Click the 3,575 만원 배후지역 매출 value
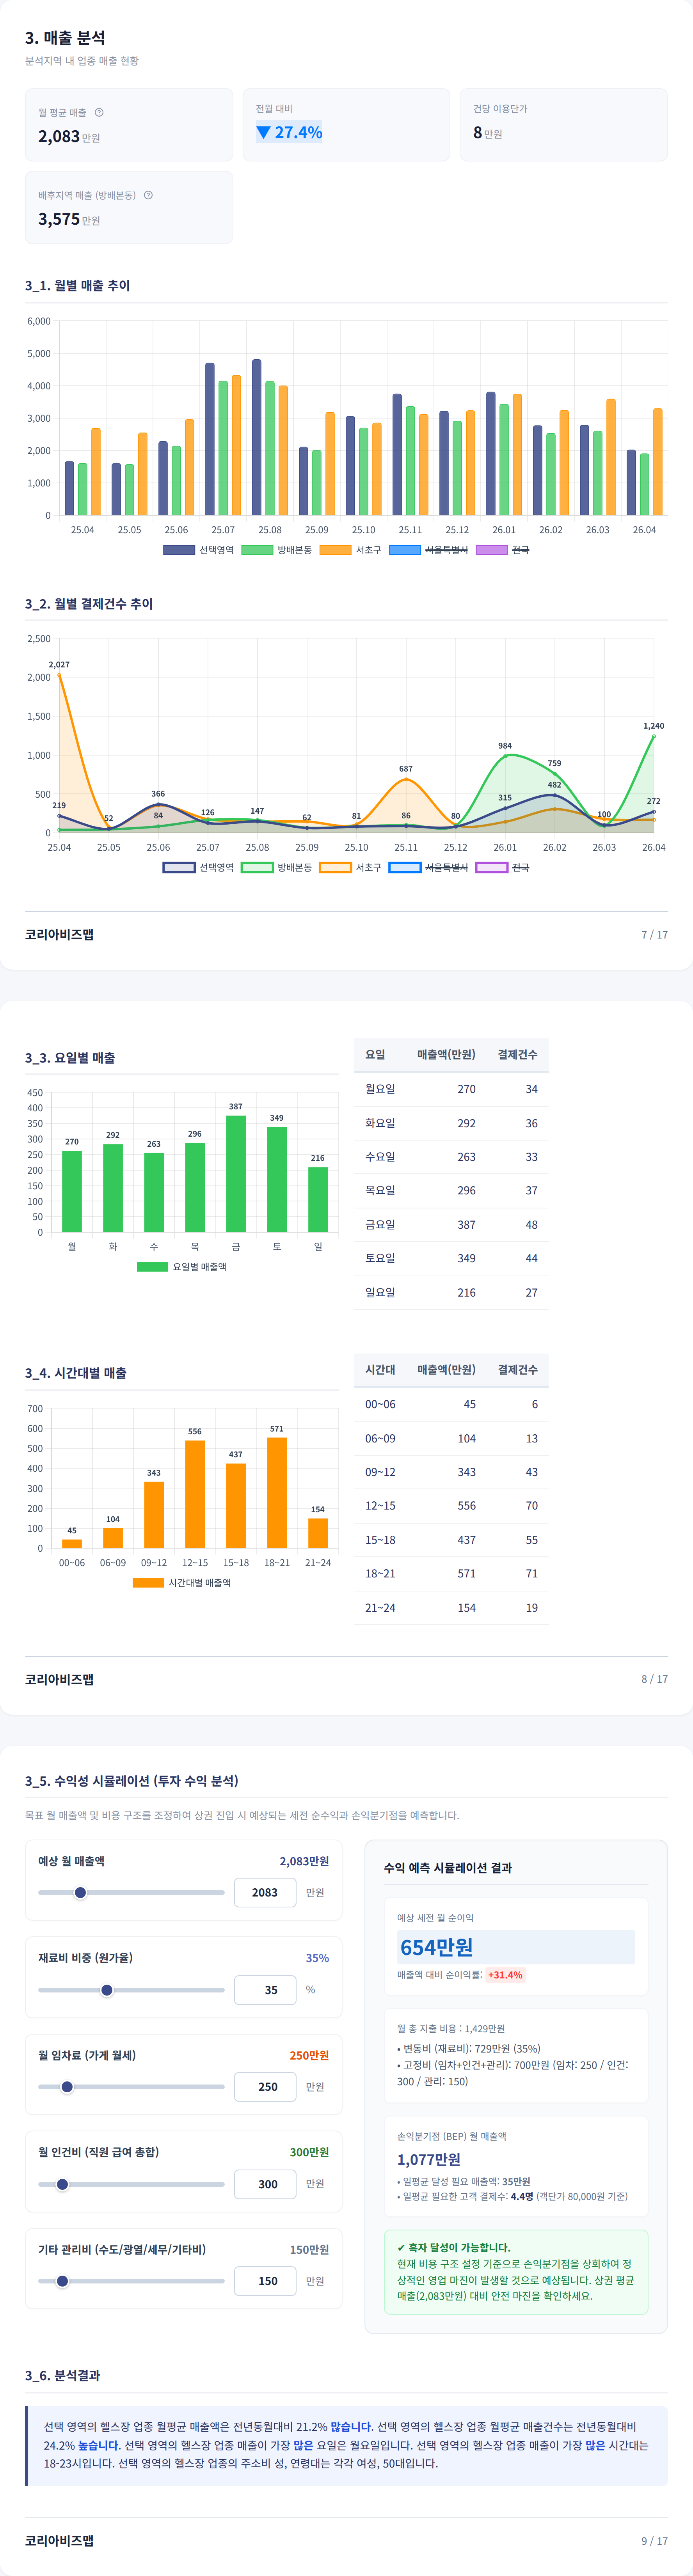Viewport: 693px width, 2576px height. coord(69,219)
